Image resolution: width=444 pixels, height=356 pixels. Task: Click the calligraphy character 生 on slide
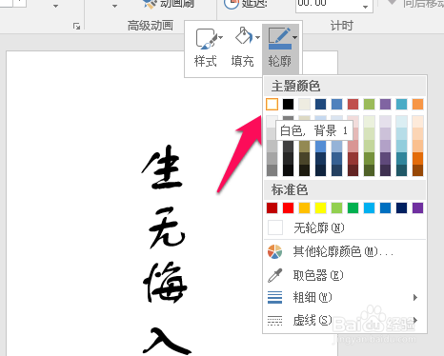point(163,168)
